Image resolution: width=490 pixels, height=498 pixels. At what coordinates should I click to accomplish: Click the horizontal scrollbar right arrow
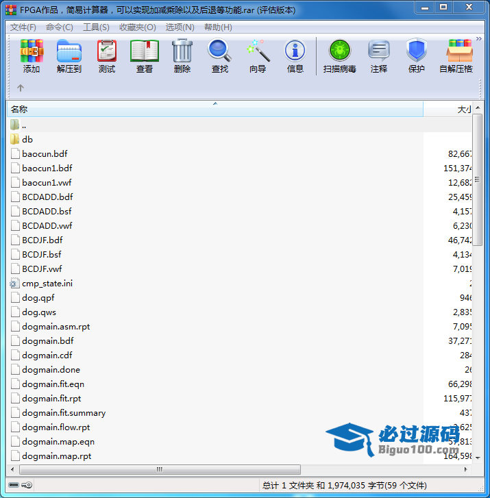466,469
